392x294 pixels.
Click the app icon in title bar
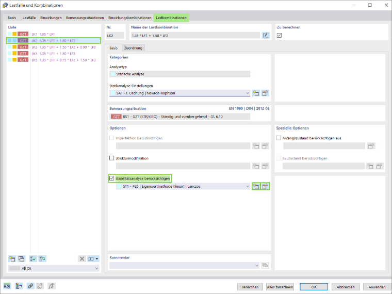(x=5, y=5)
